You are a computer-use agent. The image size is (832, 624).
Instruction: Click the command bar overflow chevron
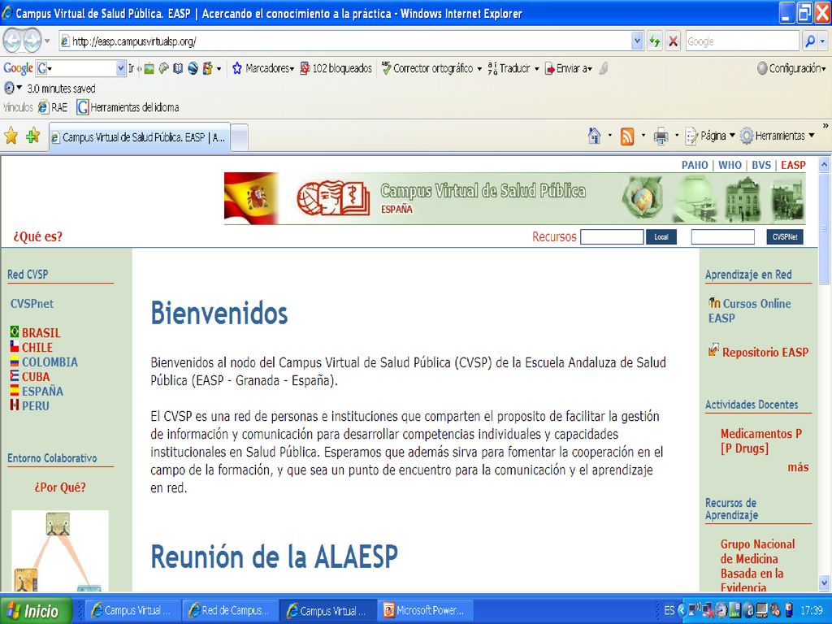pyautogui.click(x=825, y=126)
